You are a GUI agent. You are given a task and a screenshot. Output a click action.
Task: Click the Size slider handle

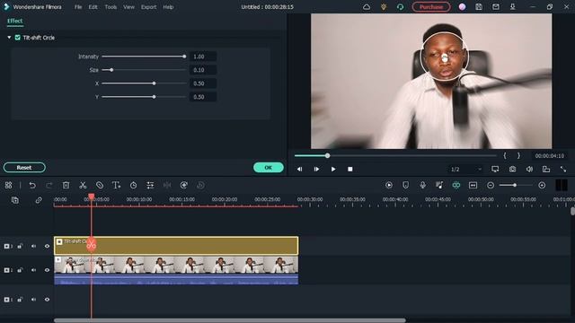tap(111, 70)
